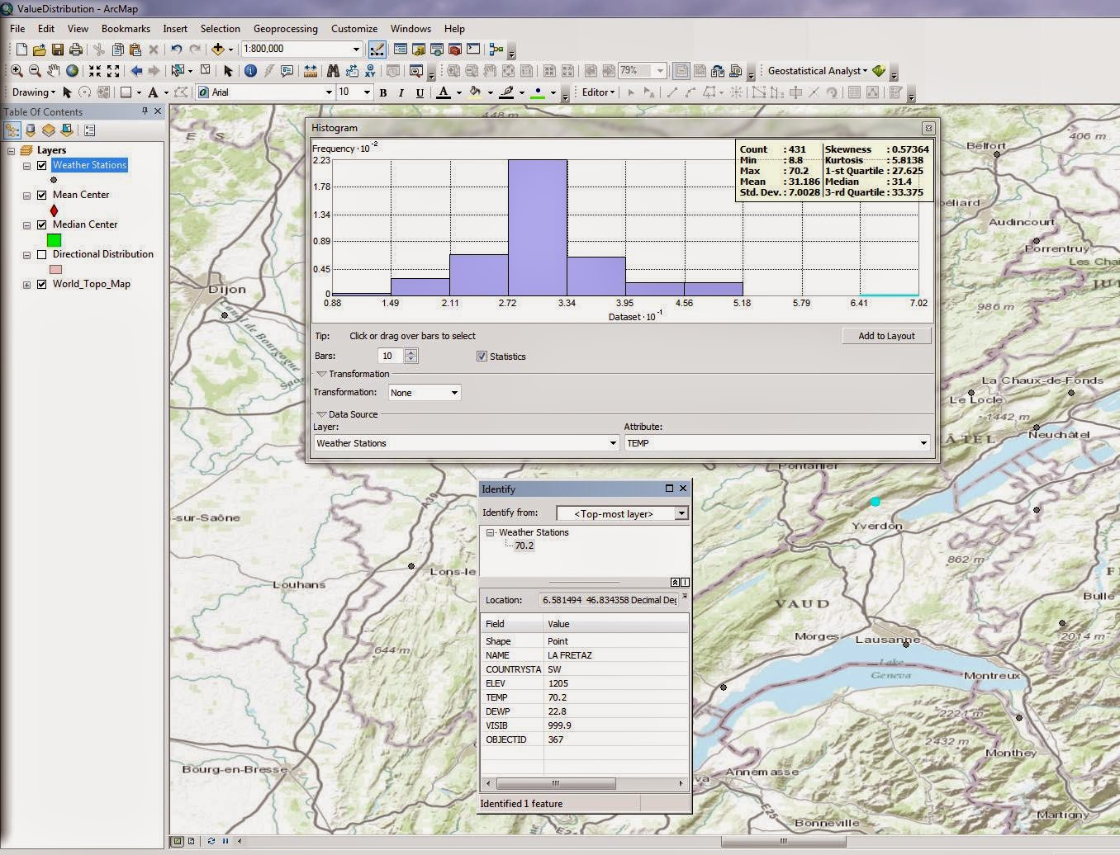Open the Geostatistical Analyst menu
The image size is (1120, 855).
coord(816,71)
